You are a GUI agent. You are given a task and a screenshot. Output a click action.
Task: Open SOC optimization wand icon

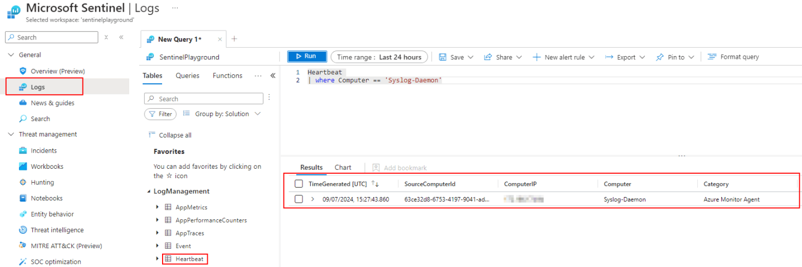(x=23, y=262)
